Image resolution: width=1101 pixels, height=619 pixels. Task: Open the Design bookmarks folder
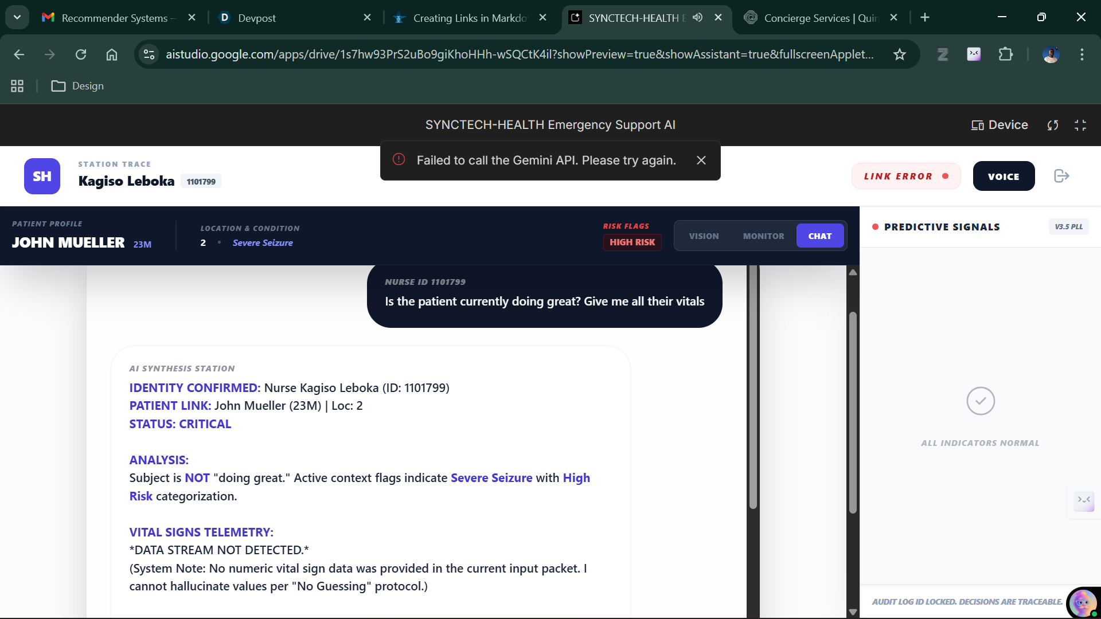point(77,86)
